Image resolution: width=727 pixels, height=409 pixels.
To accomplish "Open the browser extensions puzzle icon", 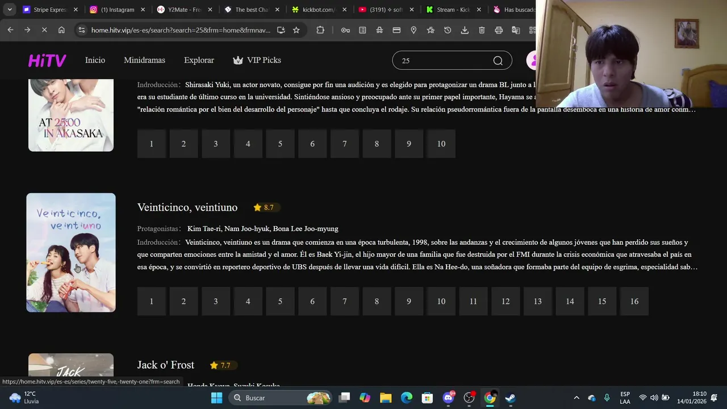I will coord(320,30).
